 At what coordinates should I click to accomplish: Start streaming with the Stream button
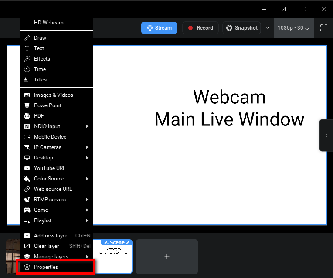(x=159, y=28)
